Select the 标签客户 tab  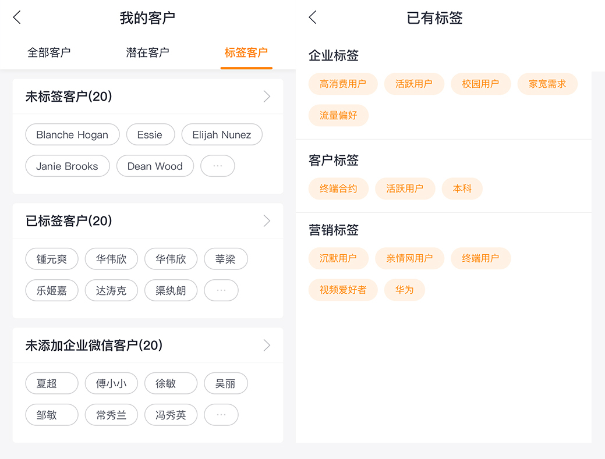coord(246,52)
